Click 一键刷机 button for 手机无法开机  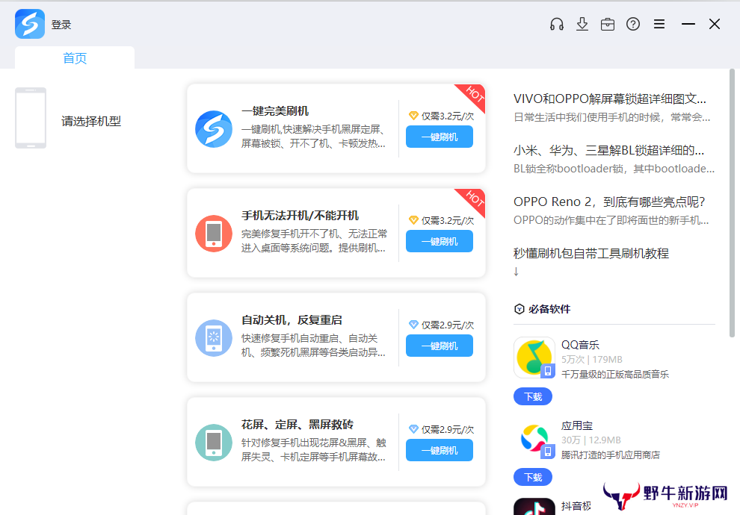point(440,242)
